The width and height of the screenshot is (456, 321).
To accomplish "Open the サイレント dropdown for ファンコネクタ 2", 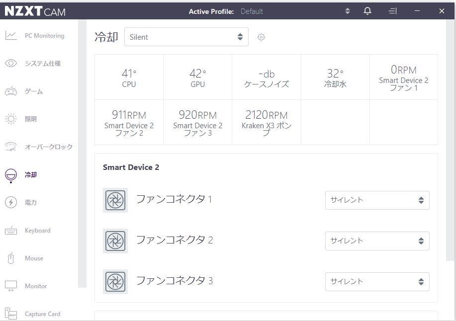I will point(377,241).
